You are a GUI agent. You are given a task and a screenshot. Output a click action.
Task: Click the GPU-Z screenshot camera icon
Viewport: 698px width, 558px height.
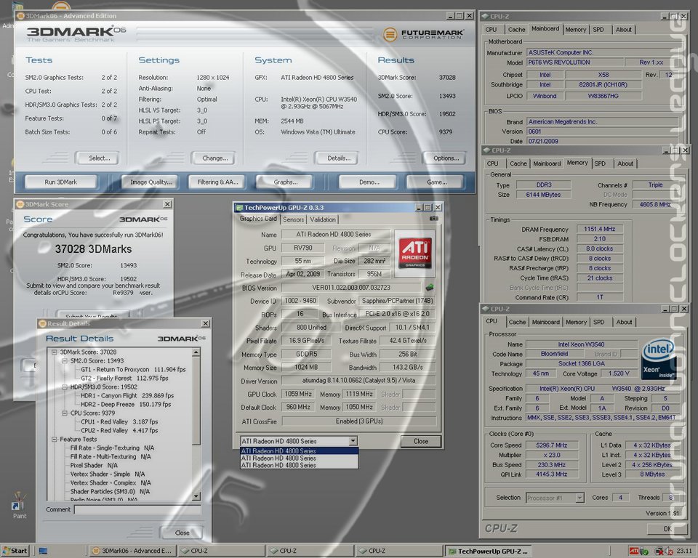coord(433,219)
